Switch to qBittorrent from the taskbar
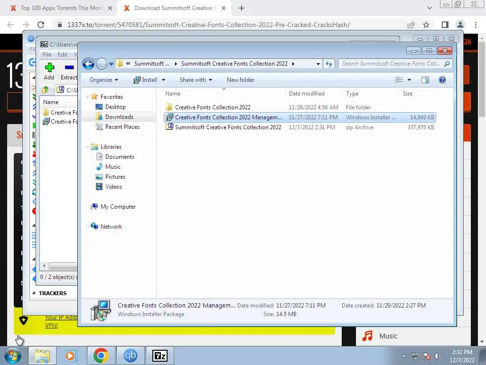486x365 pixels. [130, 355]
